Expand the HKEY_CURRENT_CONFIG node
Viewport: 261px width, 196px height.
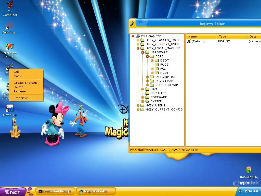coord(138,109)
